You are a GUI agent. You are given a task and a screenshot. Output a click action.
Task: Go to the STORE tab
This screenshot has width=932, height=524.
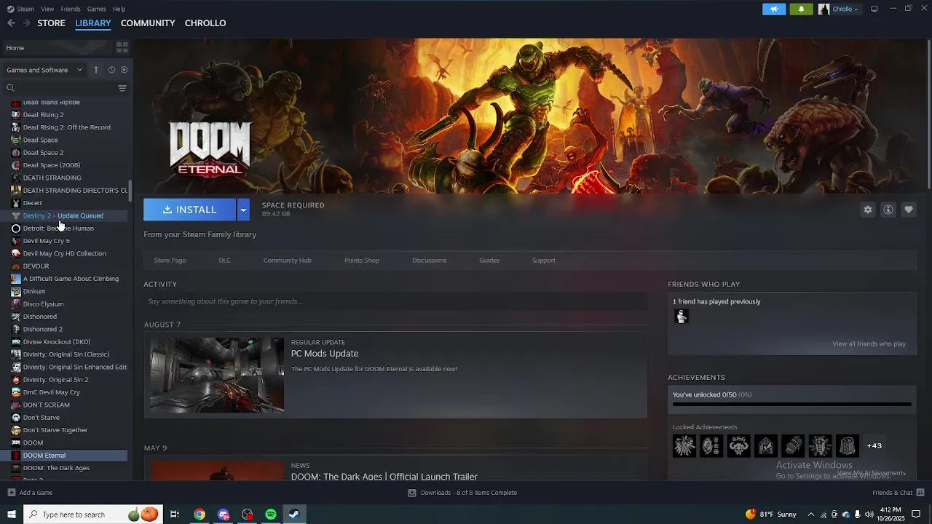pos(51,23)
